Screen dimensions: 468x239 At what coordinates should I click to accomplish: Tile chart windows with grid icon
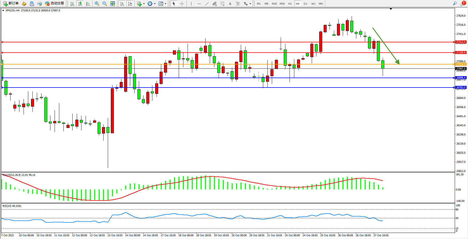coord(112,4)
